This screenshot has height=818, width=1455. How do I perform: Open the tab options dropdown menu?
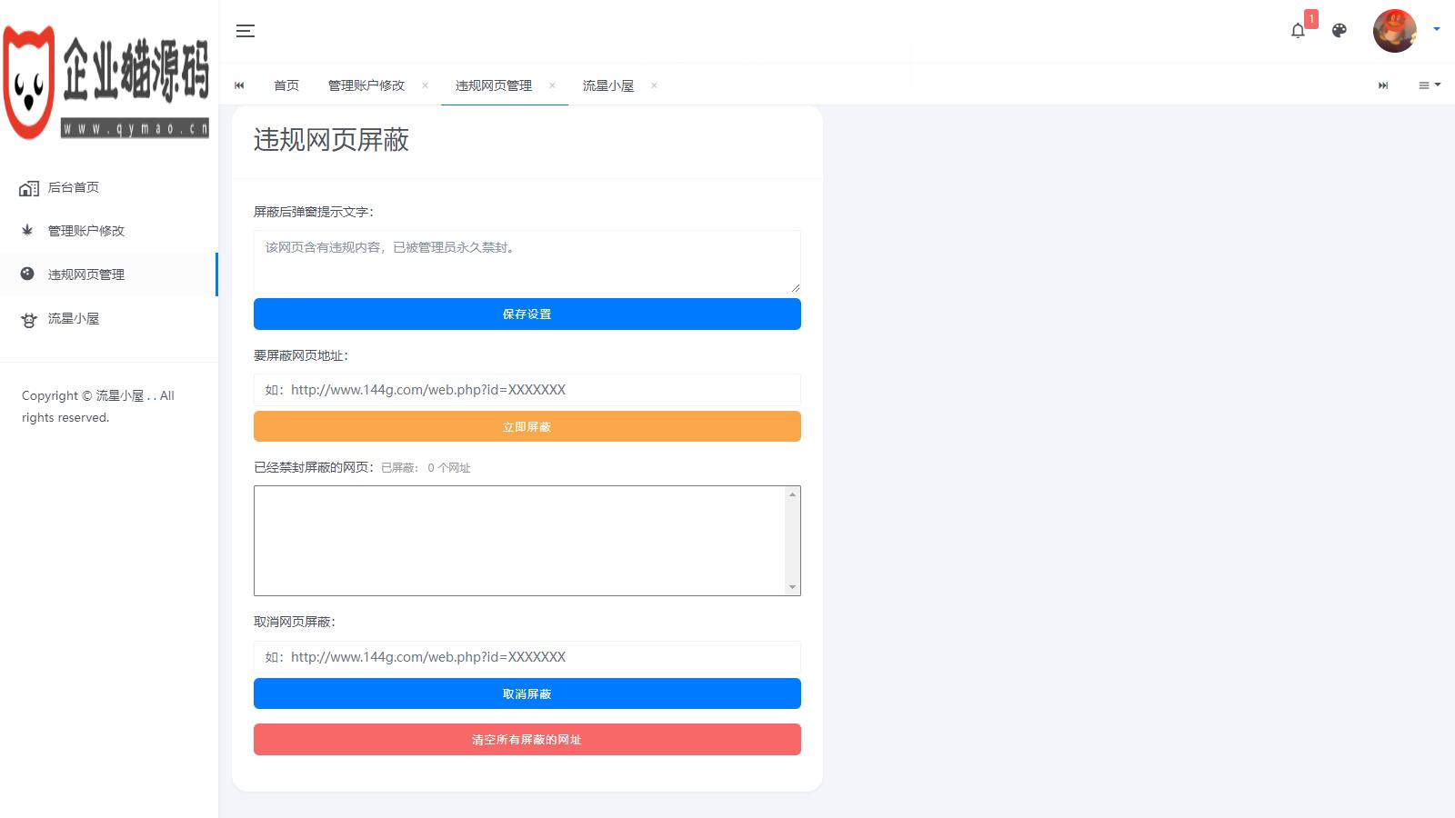tap(1429, 85)
